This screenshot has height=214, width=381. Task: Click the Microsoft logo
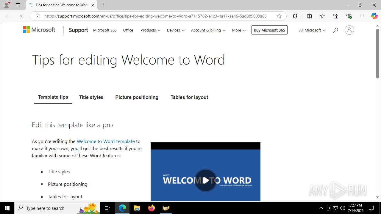pyautogui.click(x=39, y=30)
